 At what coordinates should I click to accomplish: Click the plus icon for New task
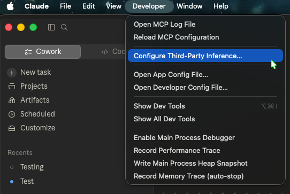tap(12, 73)
